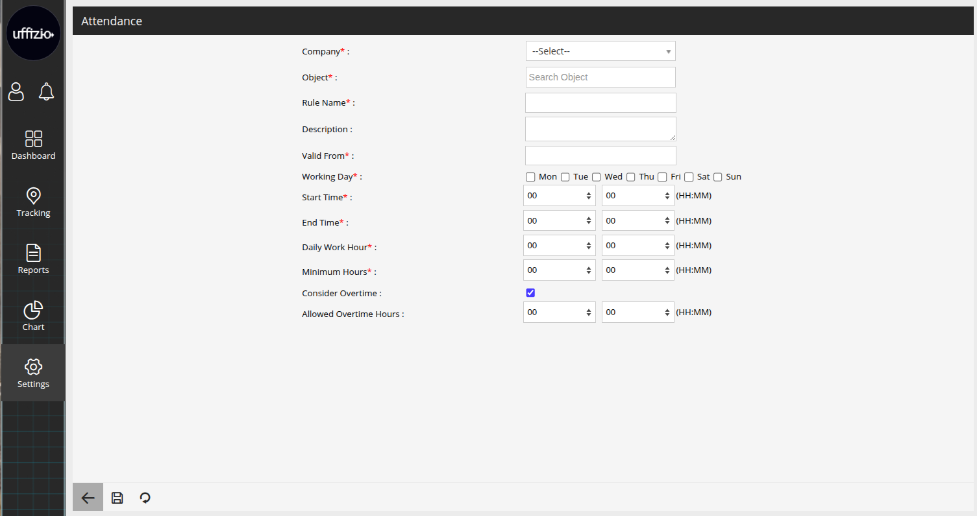Screen dimensions: 977x516
Task: Expand the Company select dropdown
Action: pyautogui.click(x=600, y=51)
